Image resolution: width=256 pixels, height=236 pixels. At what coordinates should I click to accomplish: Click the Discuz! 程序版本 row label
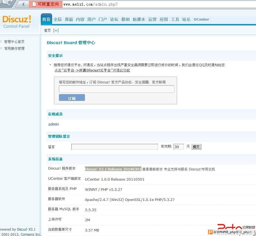coord(62,168)
